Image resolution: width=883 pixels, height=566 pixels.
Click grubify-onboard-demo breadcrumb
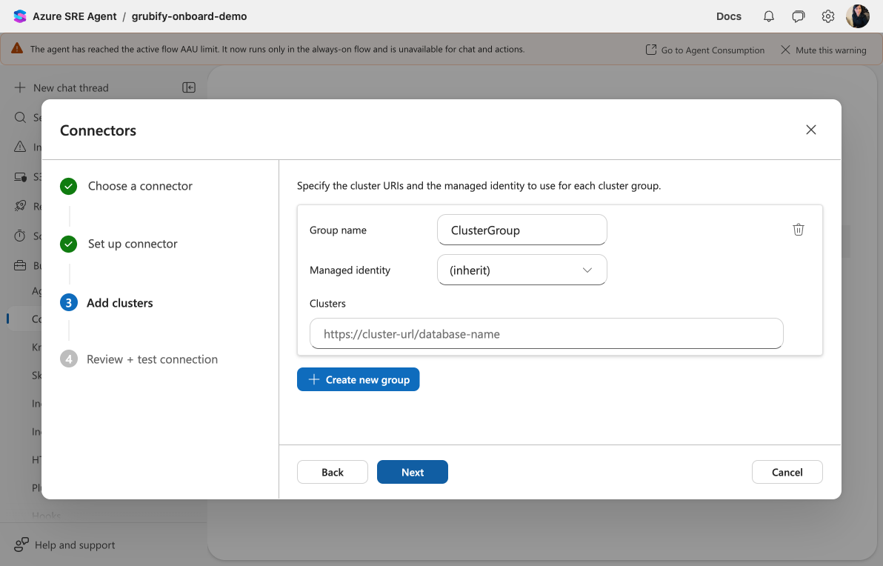pyautogui.click(x=189, y=16)
